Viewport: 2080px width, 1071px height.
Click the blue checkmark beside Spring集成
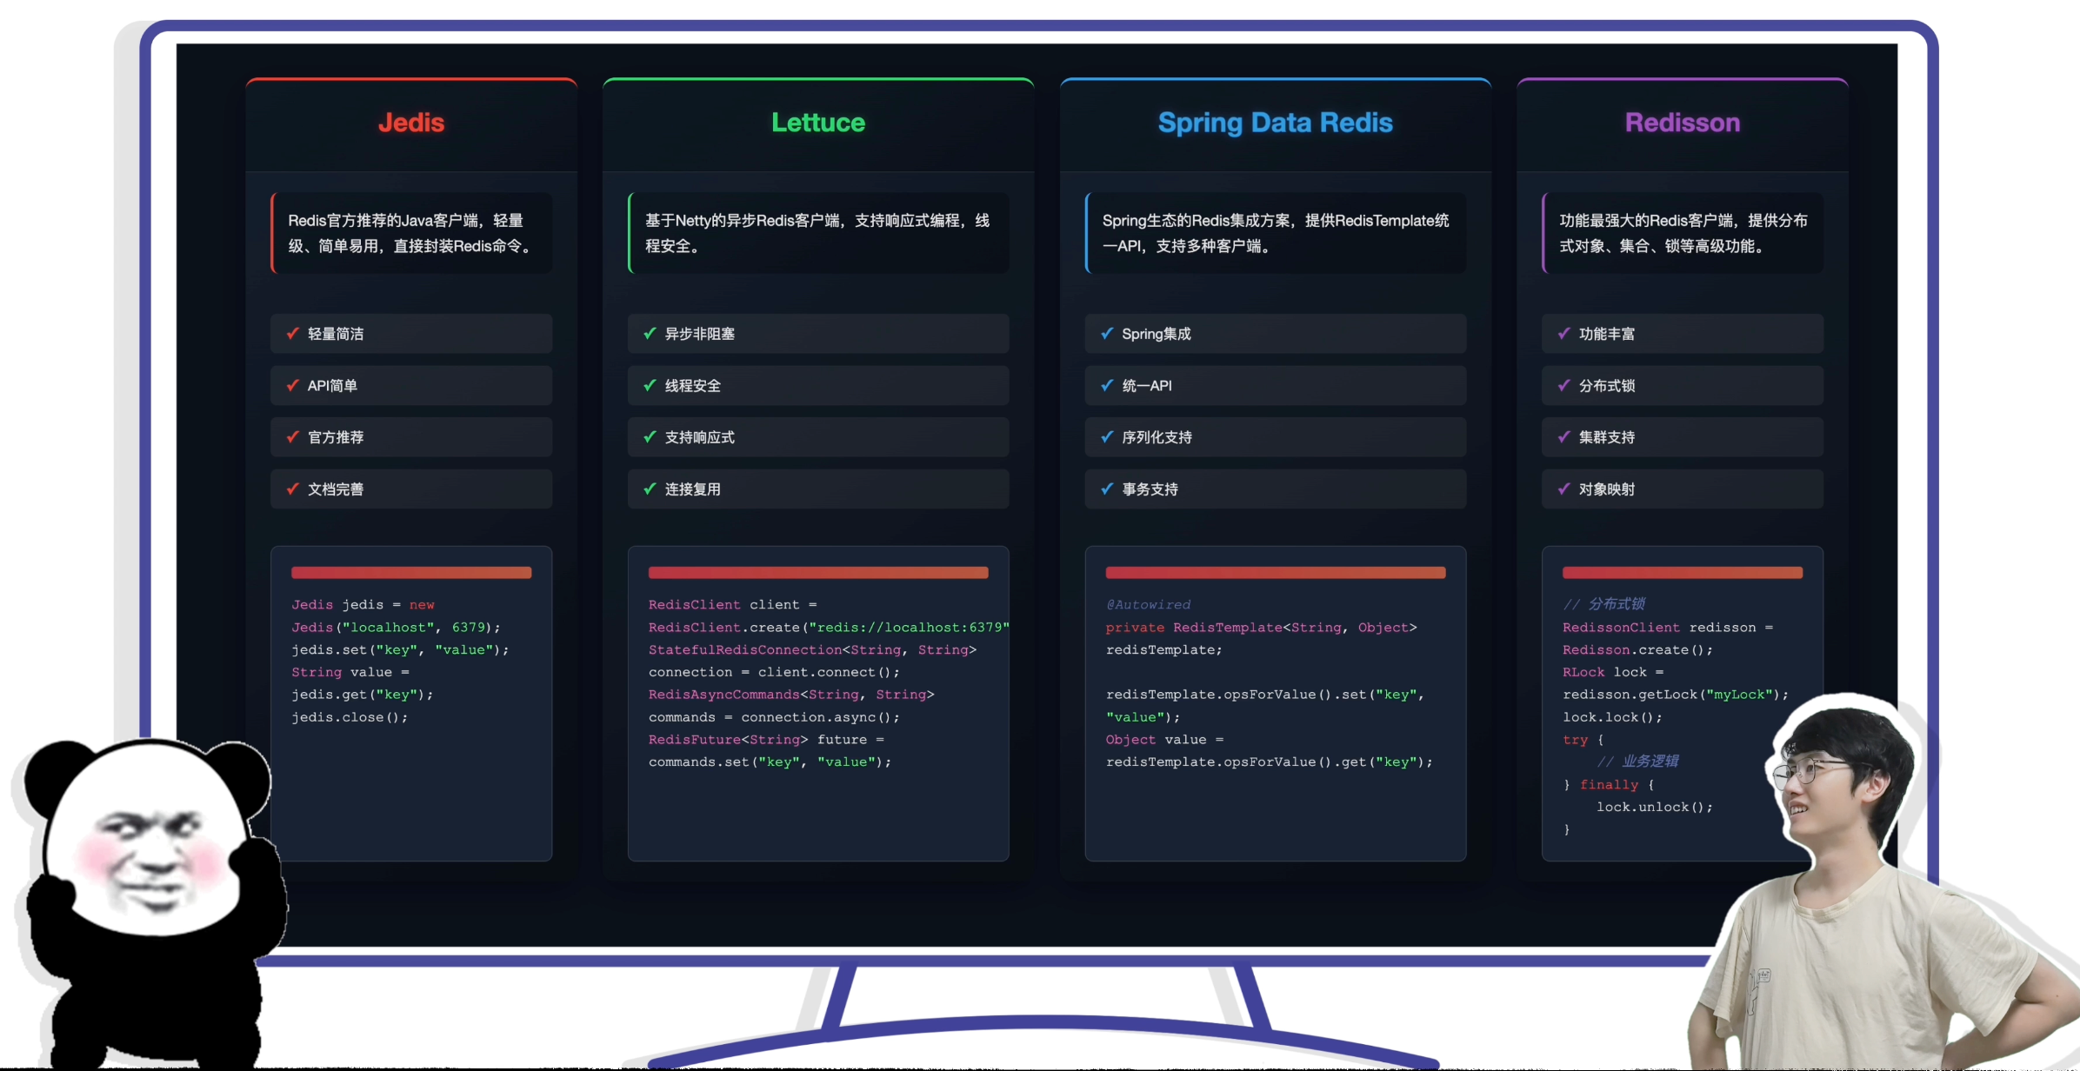[x=1107, y=334]
